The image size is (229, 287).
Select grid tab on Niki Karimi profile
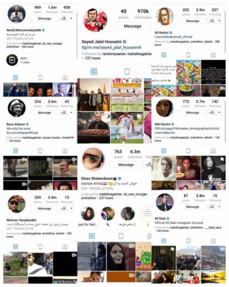point(164,151)
